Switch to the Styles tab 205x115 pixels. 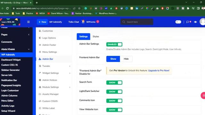point(96,36)
